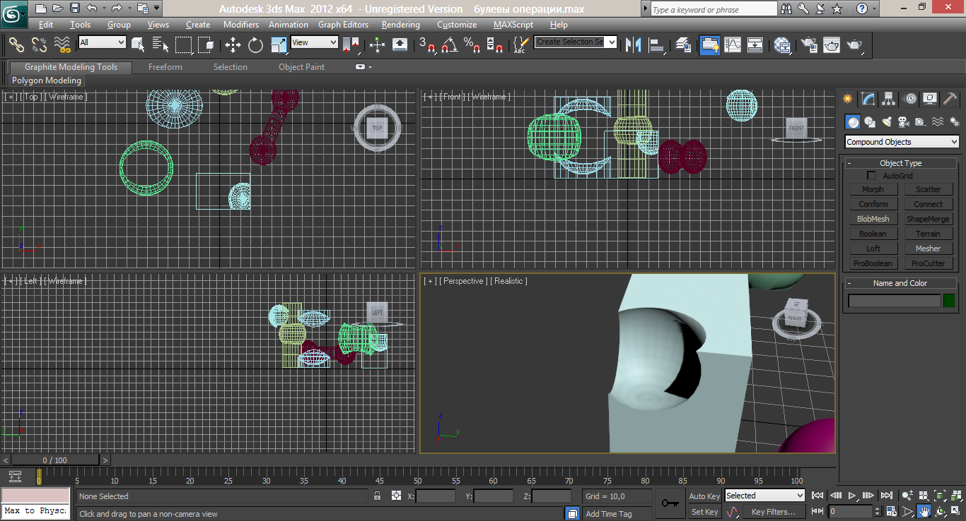Open the MAXScript menu

tap(513, 25)
